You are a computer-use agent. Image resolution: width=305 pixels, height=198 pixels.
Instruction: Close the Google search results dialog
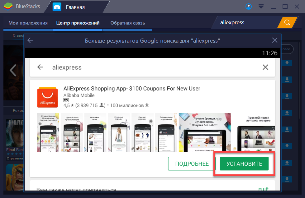275,40
